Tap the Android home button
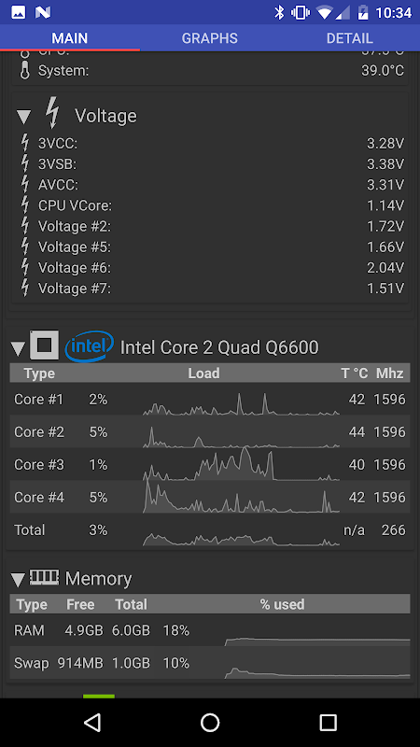Image resolution: width=420 pixels, height=747 pixels. point(210,723)
